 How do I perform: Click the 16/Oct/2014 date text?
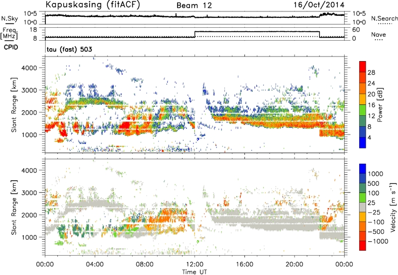[x=319, y=5]
